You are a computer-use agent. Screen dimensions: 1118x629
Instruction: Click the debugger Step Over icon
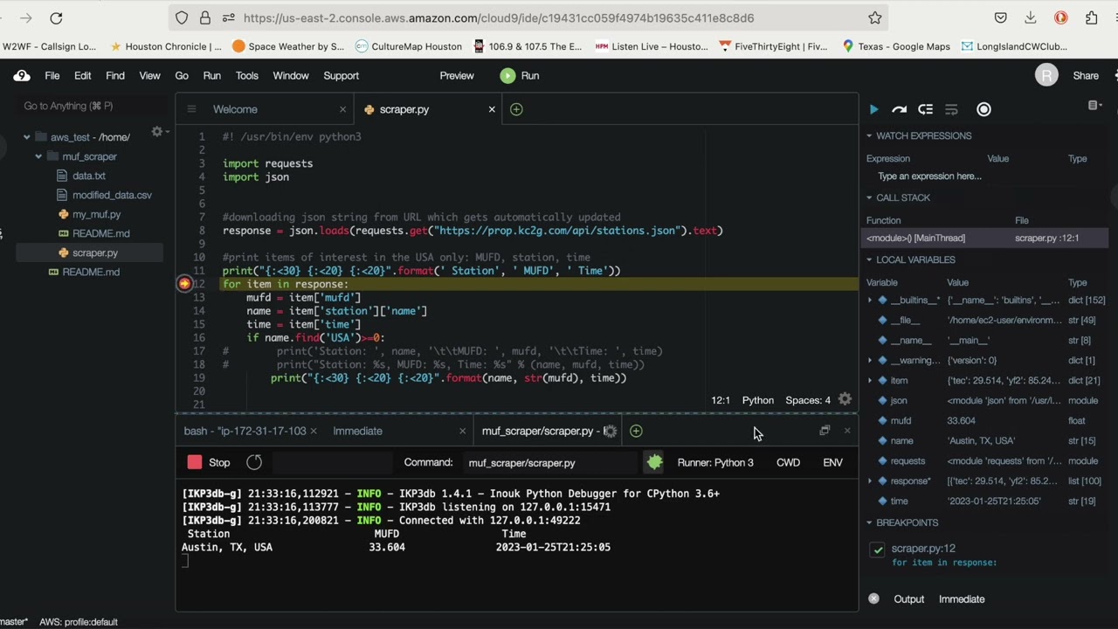899,109
